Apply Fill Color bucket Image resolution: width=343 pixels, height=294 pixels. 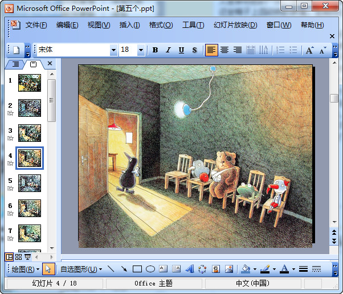tap(246, 269)
